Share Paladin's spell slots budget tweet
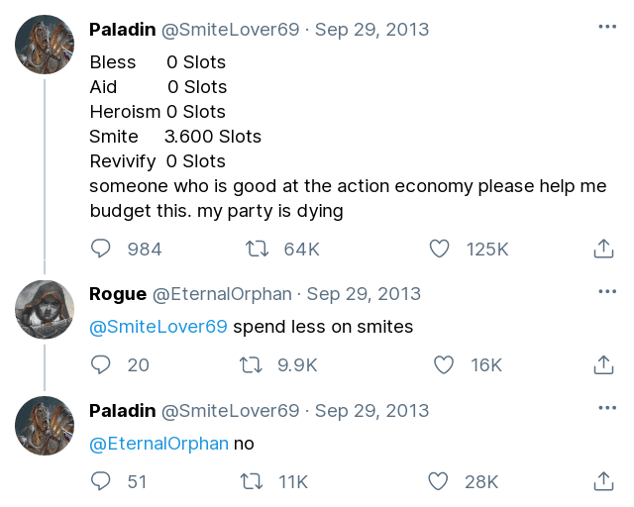The width and height of the screenshot is (634, 507). click(x=603, y=249)
